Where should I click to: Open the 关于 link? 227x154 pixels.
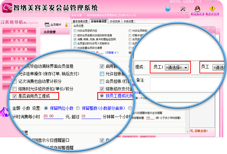click(x=199, y=2)
